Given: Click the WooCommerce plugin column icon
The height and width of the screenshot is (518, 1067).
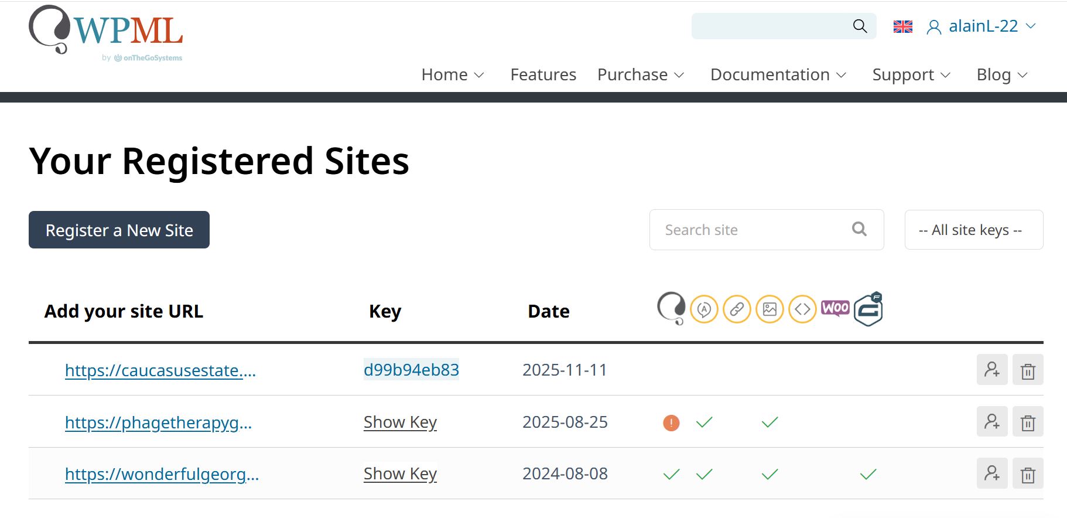Looking at the screenshot, I should point(835,308).
